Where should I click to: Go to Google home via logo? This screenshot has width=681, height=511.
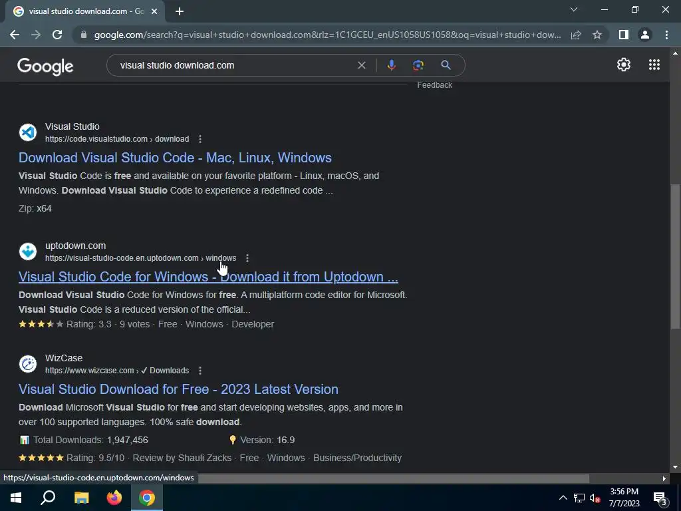pyautogui.click(x=45, y=66)
